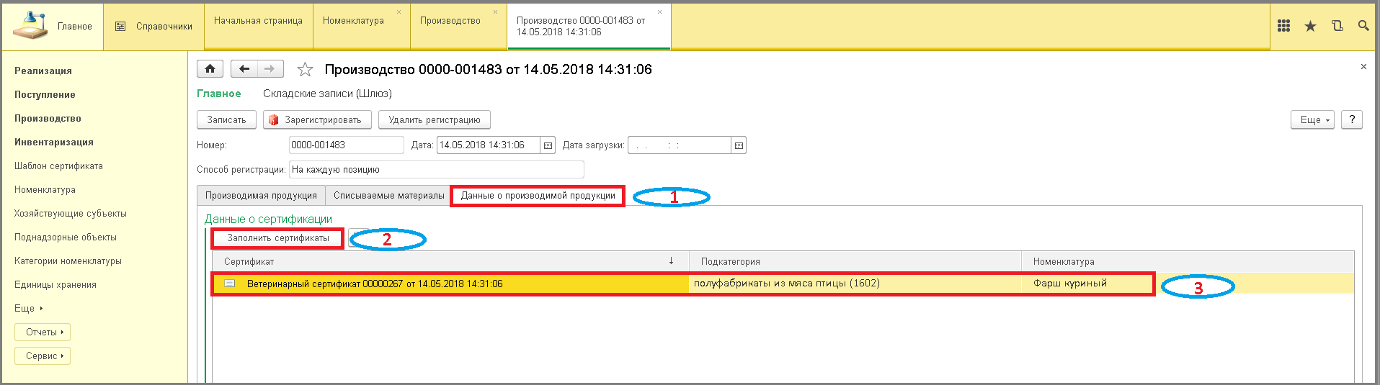Open history icon in top bar
Image resolution: width=1380 pixels, height=385 pixels.
[x=1337, y=26]
